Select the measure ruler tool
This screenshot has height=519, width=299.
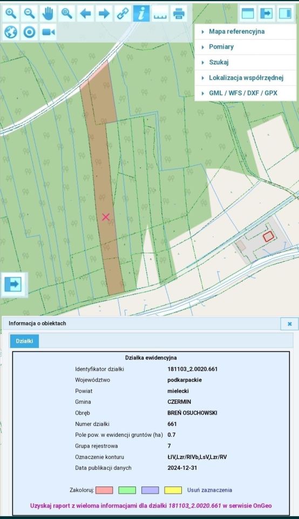point(160,14)
